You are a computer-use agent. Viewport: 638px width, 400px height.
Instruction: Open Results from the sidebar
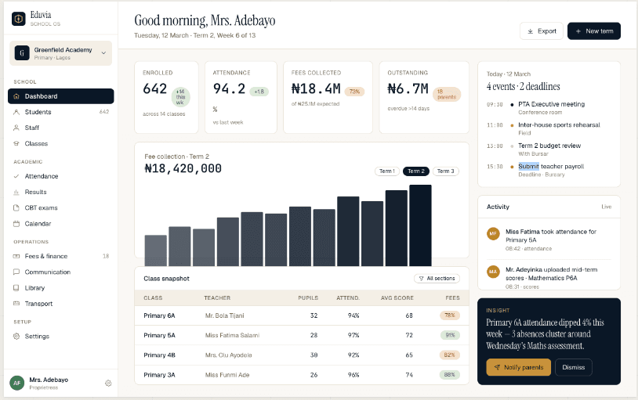pyautogui.click(x=60, y=192)
